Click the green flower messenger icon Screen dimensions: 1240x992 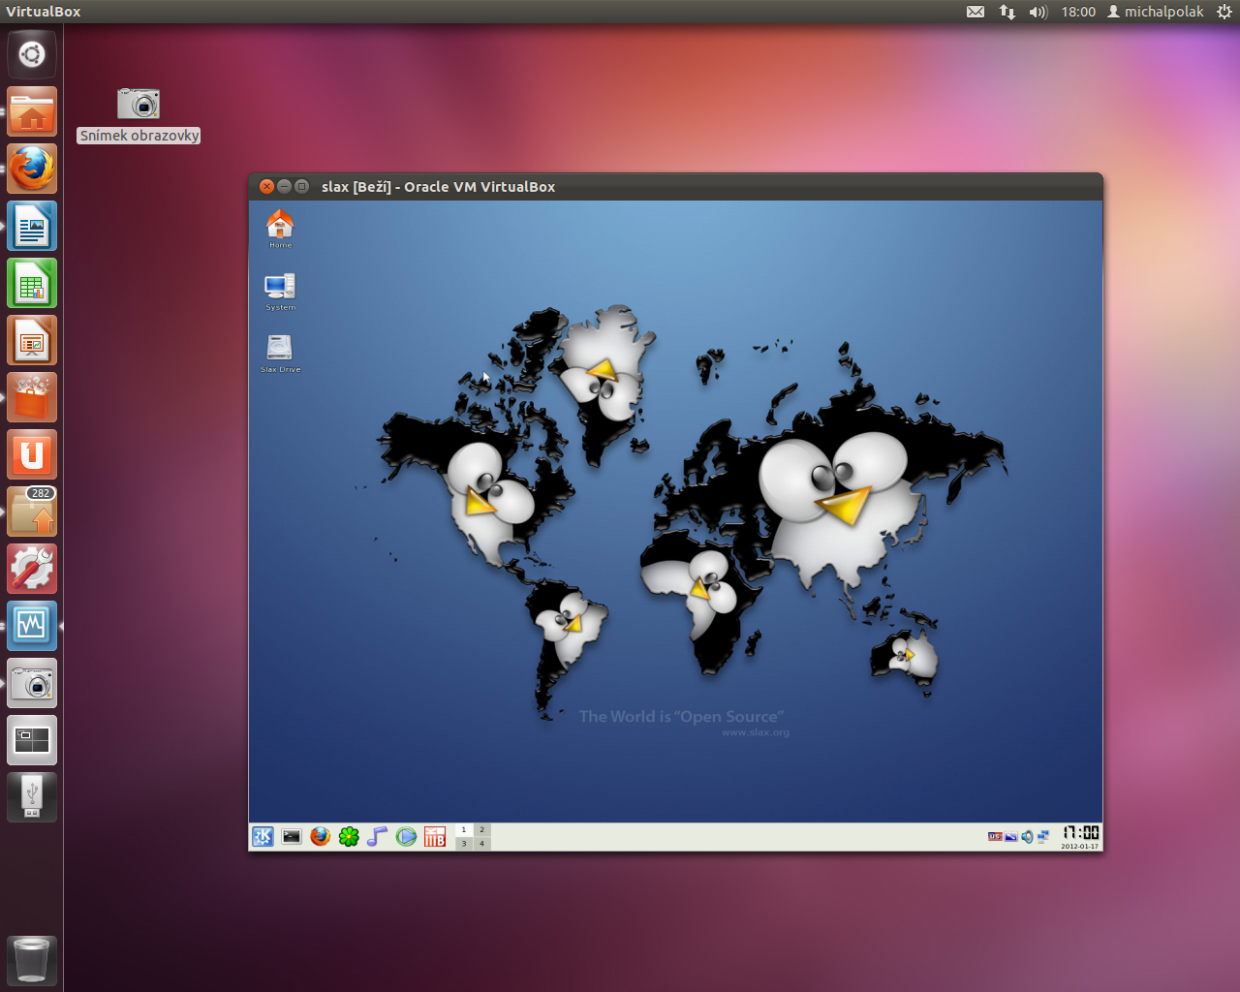point(349,837)
